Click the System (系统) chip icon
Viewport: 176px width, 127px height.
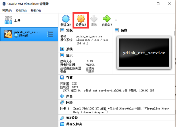tap(62, 49)
